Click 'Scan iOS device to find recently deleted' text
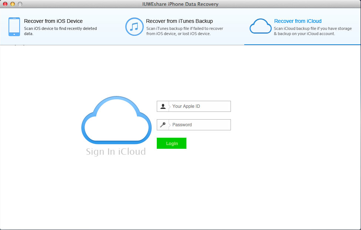This screenshot has height=230, width=361. pyautogui.click(x=60, y=29)
